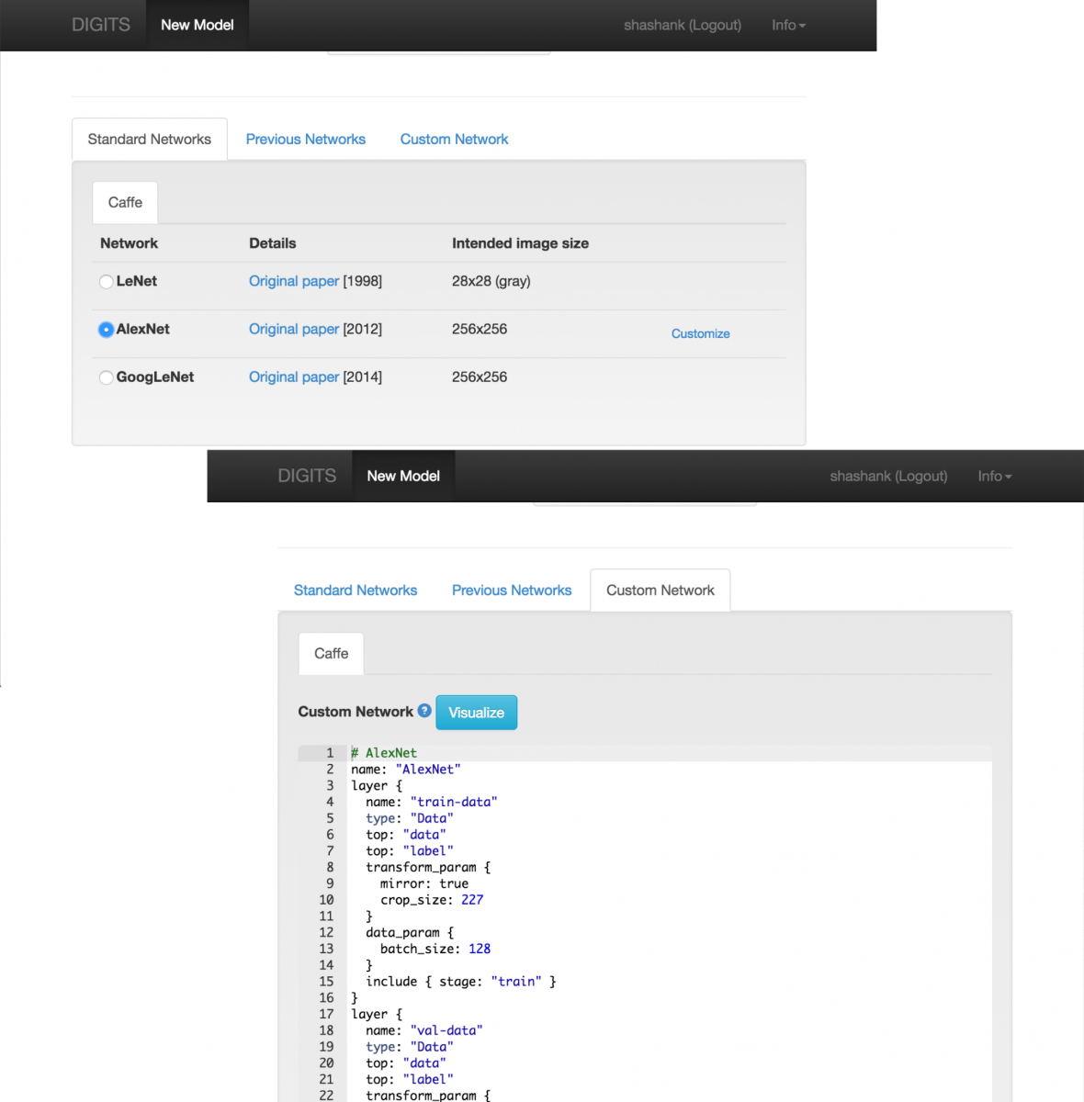Viewport: 1084px width, 1102px height.
Task: Expand Info dropdown in the topmost navbar
Action: pyautogui.click(x=788, y=26)
